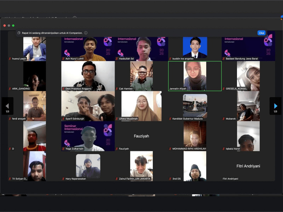Go to the previous gallery page arrow
The image size is (283, 212).
click(x=7, y=106)
